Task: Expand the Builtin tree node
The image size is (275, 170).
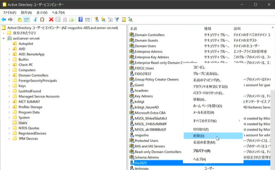Action: [9, 60]
